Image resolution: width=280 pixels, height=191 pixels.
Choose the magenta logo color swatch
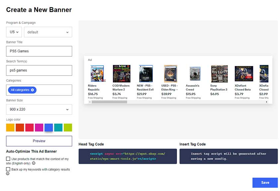(39, 128)
